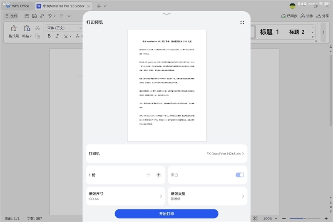Click the 已同步 sync status button
The image size is (333, 222).
tap(289, 16)
